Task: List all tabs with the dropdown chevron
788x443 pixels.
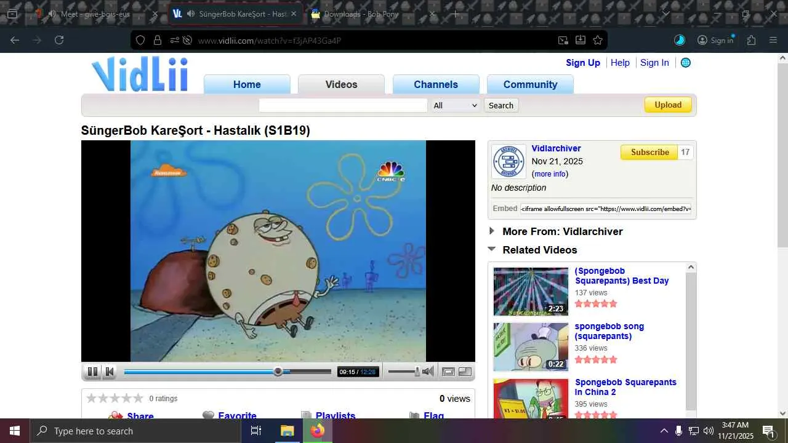Action: click(665, 14)
